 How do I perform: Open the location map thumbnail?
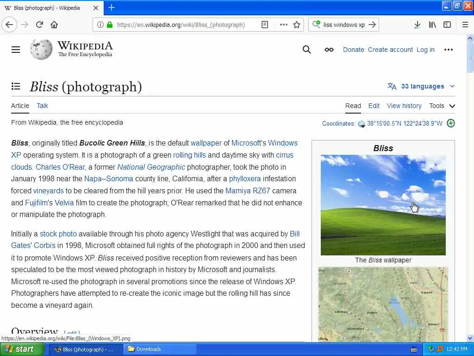383,304
